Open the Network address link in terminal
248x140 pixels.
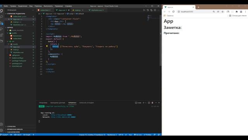tap(63, 117)
